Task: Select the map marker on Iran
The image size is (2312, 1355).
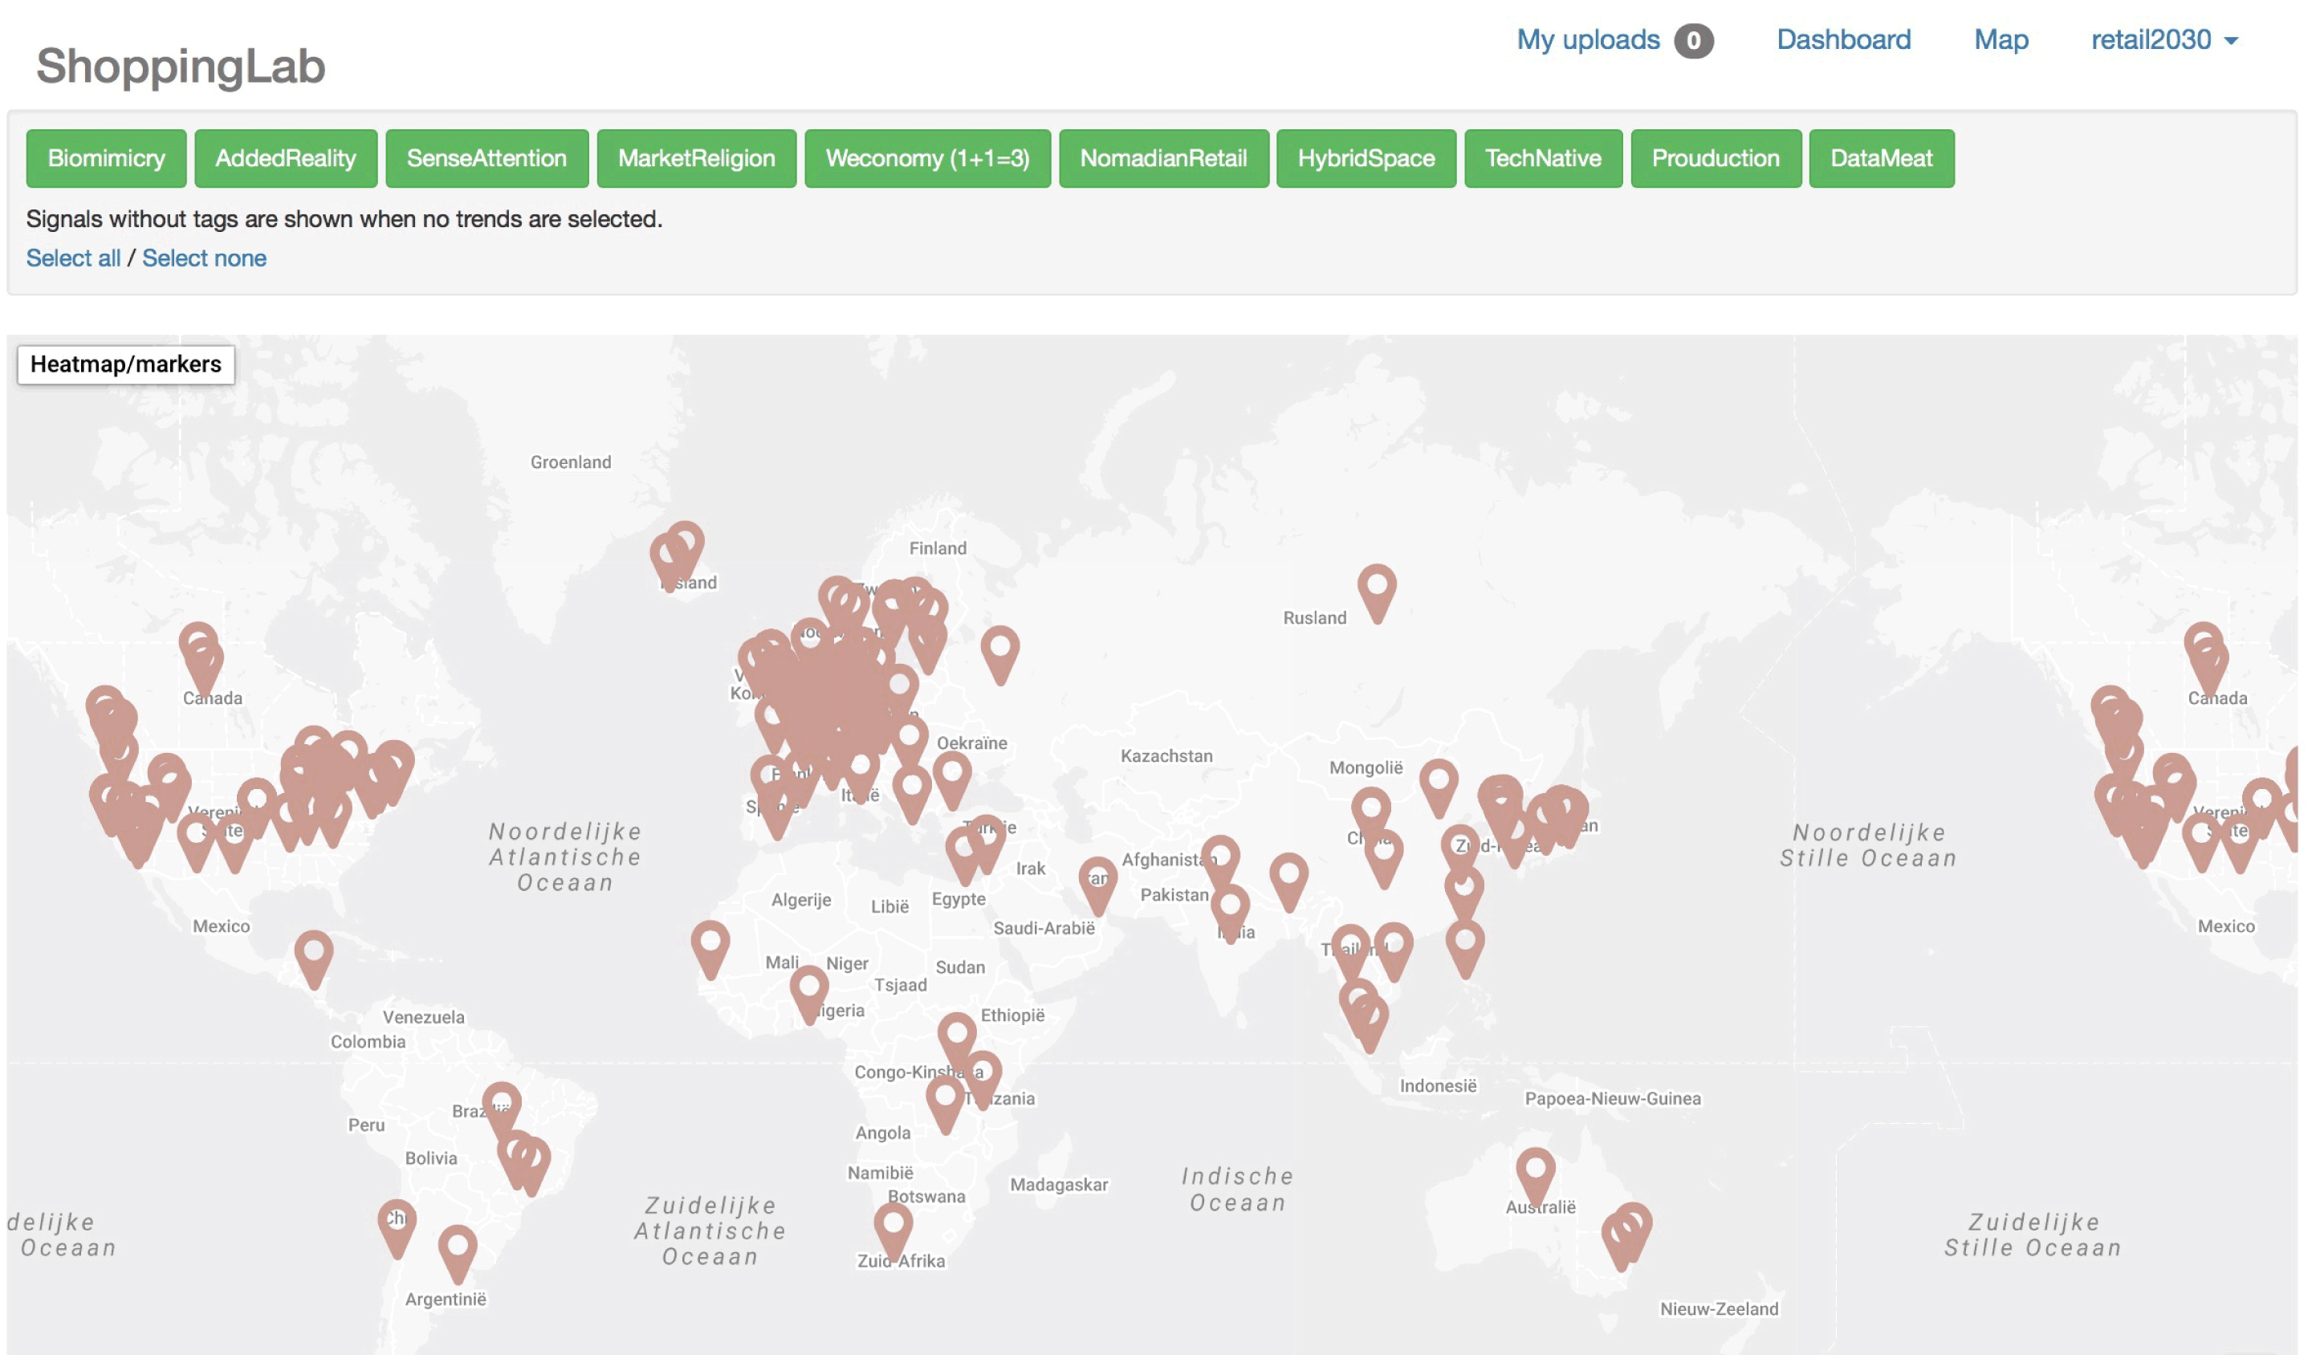Action: (1098, 885)
